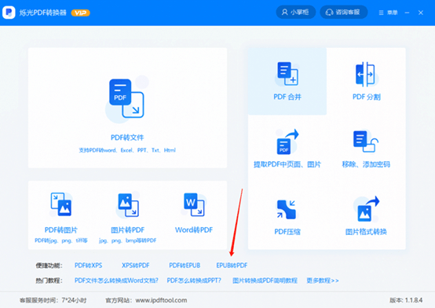Select the PDF转EPUB shortcut link
435x308 pixels.
click(185, 266)
